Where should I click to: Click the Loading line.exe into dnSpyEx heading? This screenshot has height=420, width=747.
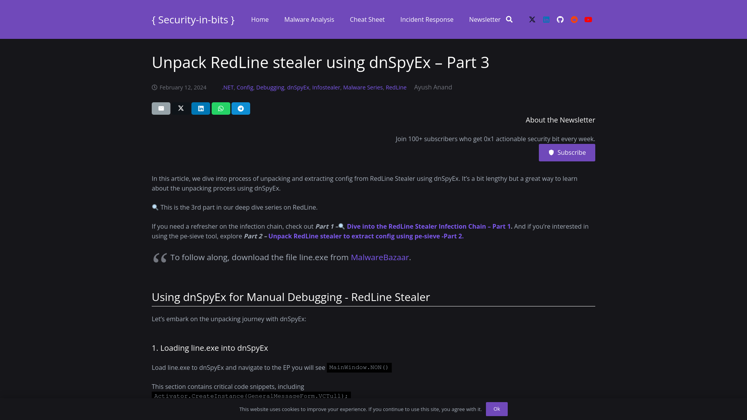click(210, 348)
